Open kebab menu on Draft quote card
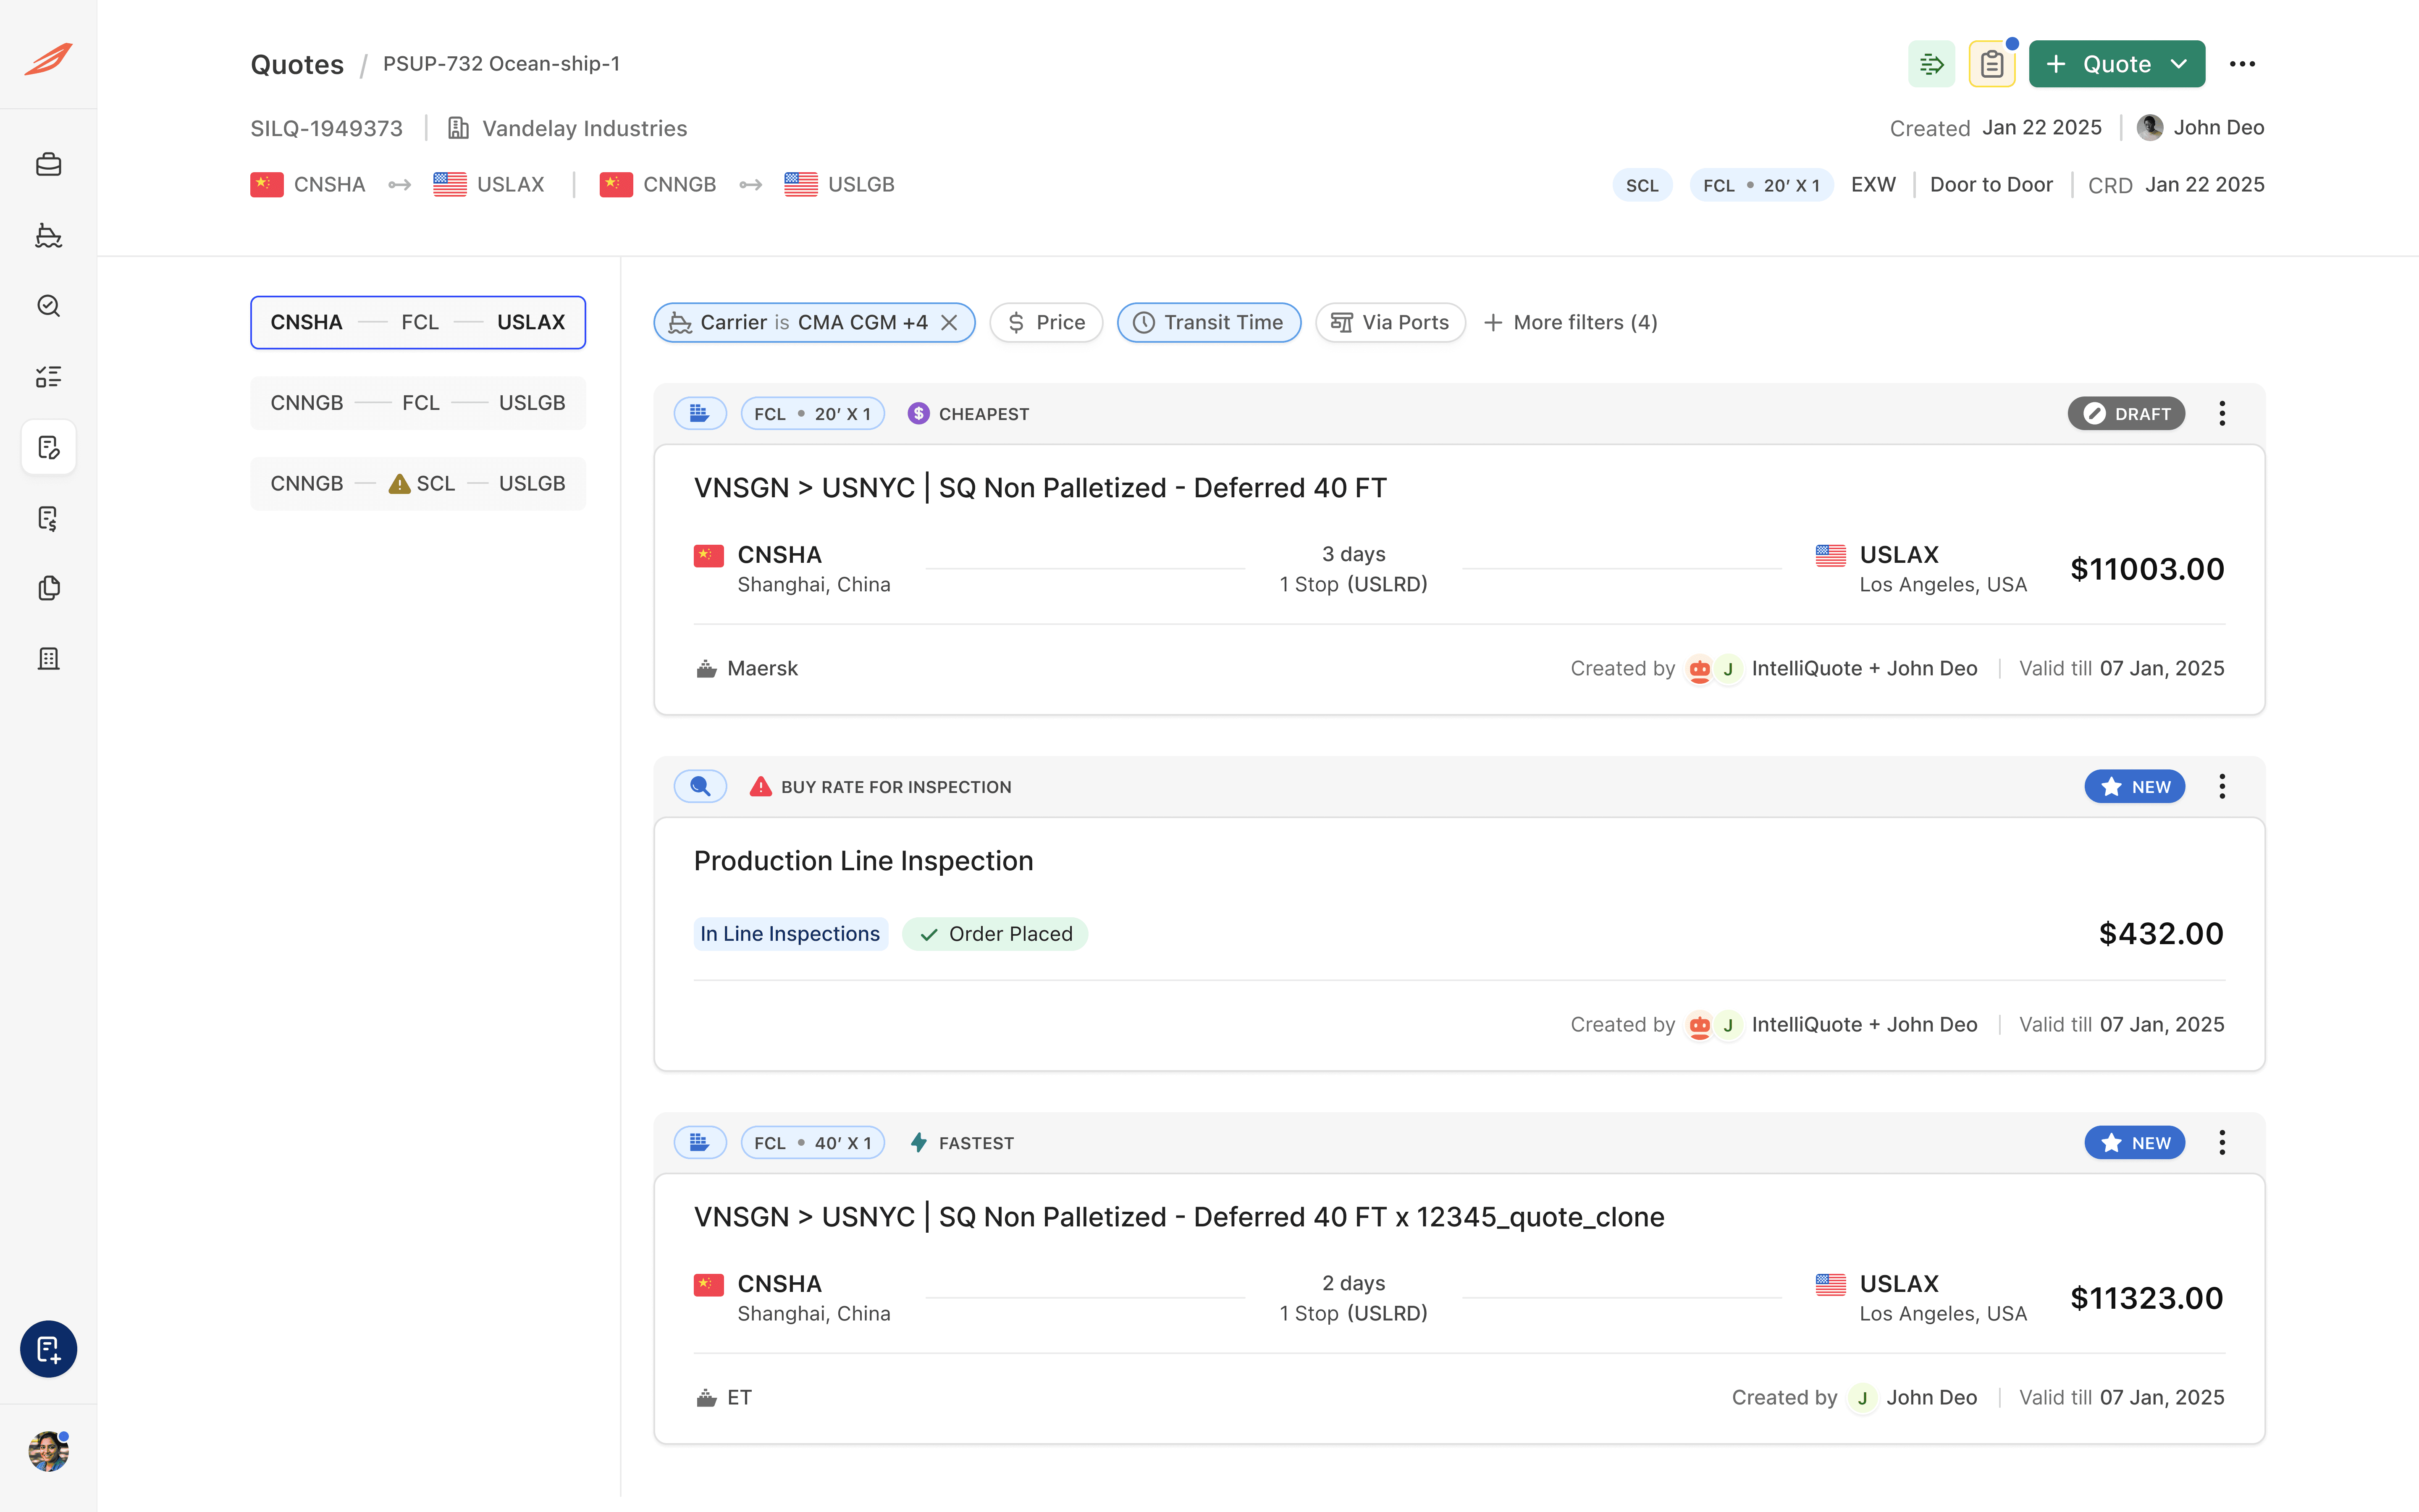The height and width of the screenshot is (1512, 2419). [x=2222, y=413]
